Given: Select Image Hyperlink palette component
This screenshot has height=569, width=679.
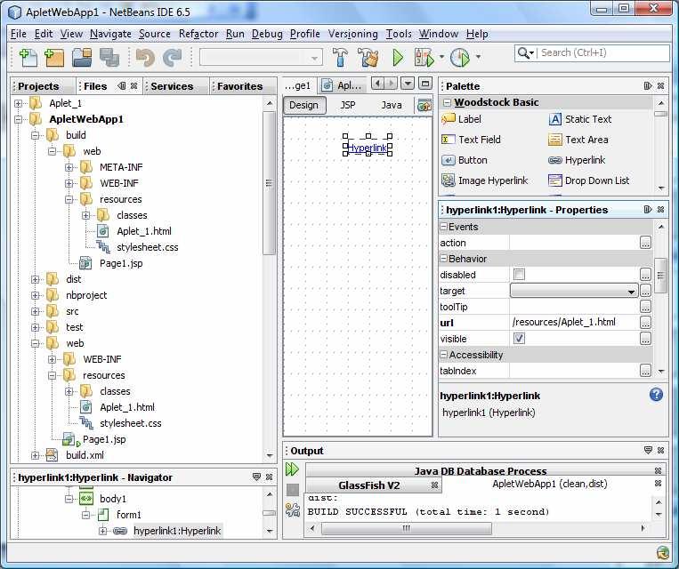Looking at the screenshot, I should (x=485, y=180).
